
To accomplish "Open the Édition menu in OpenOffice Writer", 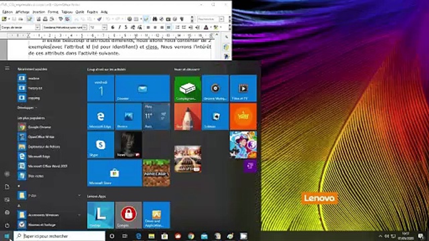I will click(x=7, y=12).
